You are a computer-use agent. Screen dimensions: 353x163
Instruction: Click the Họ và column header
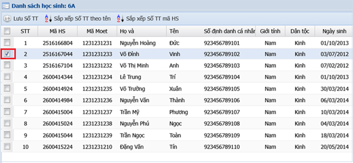pyautogui.click(x=142, y=31)
